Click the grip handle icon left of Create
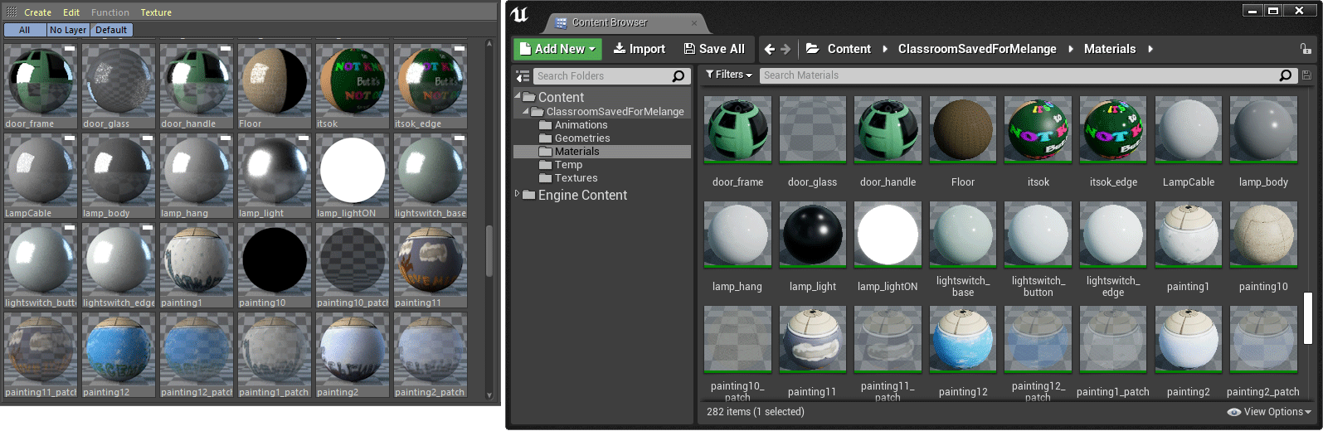 [x=12, y=12]
